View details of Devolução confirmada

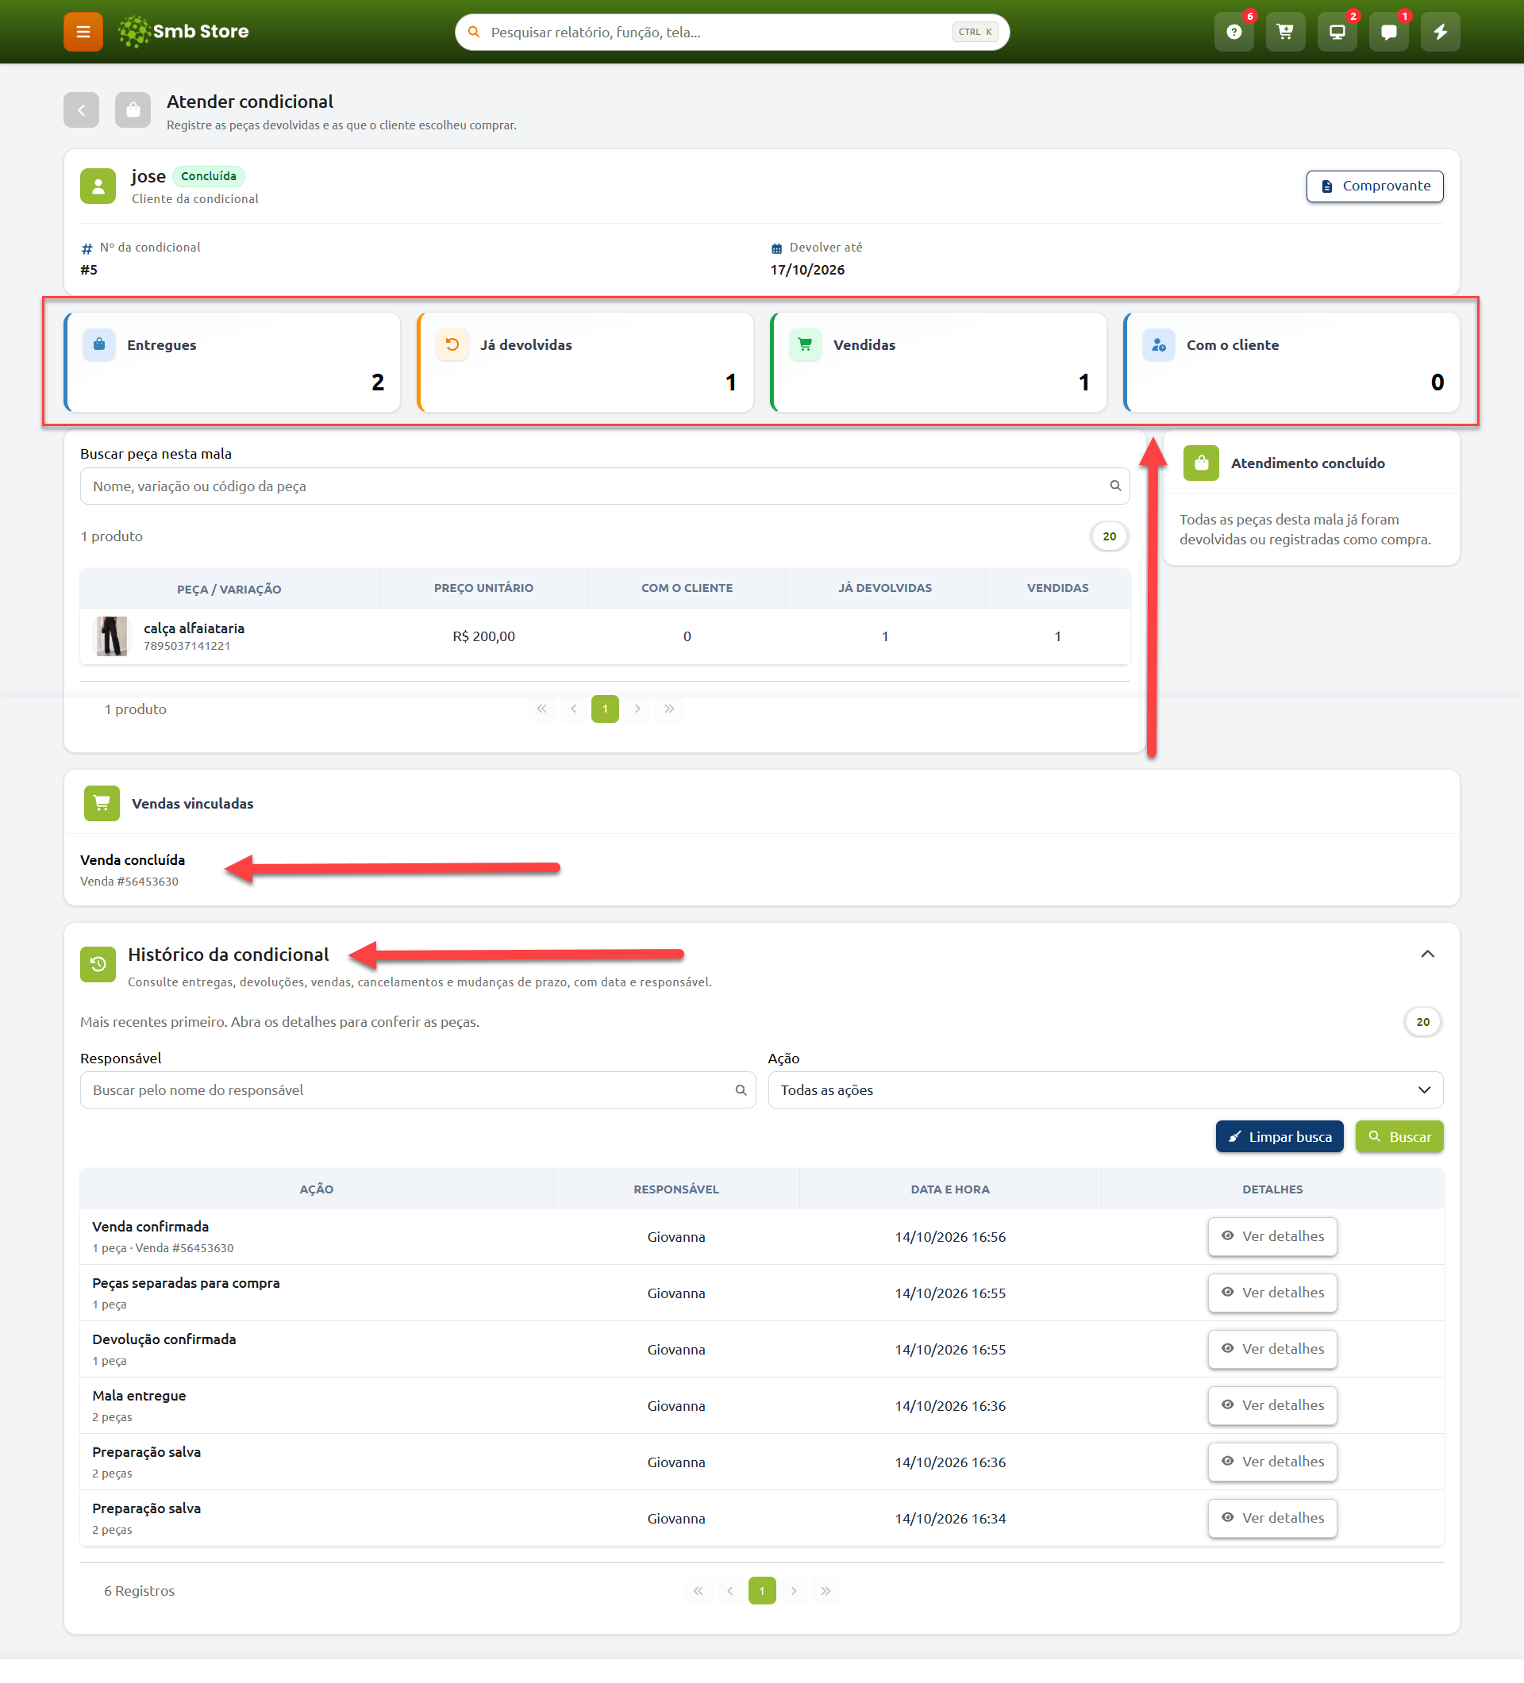point(1272,1349)
